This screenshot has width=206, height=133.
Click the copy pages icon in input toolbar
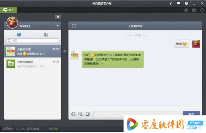88,114
